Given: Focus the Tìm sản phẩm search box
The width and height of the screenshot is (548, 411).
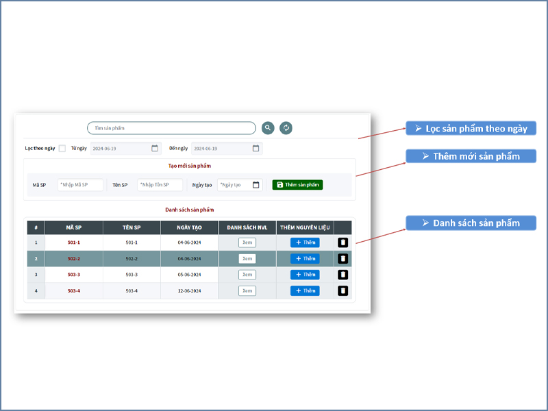Looking at the screenshot, I should (171, 128).
